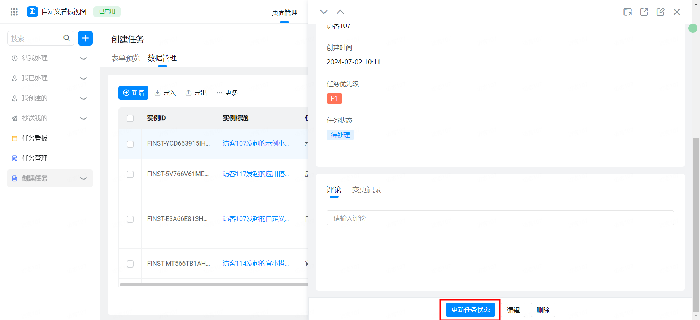Click the table horizontal scrollbar
Viewport: 700px width, 320px height.
pos(214,285)
